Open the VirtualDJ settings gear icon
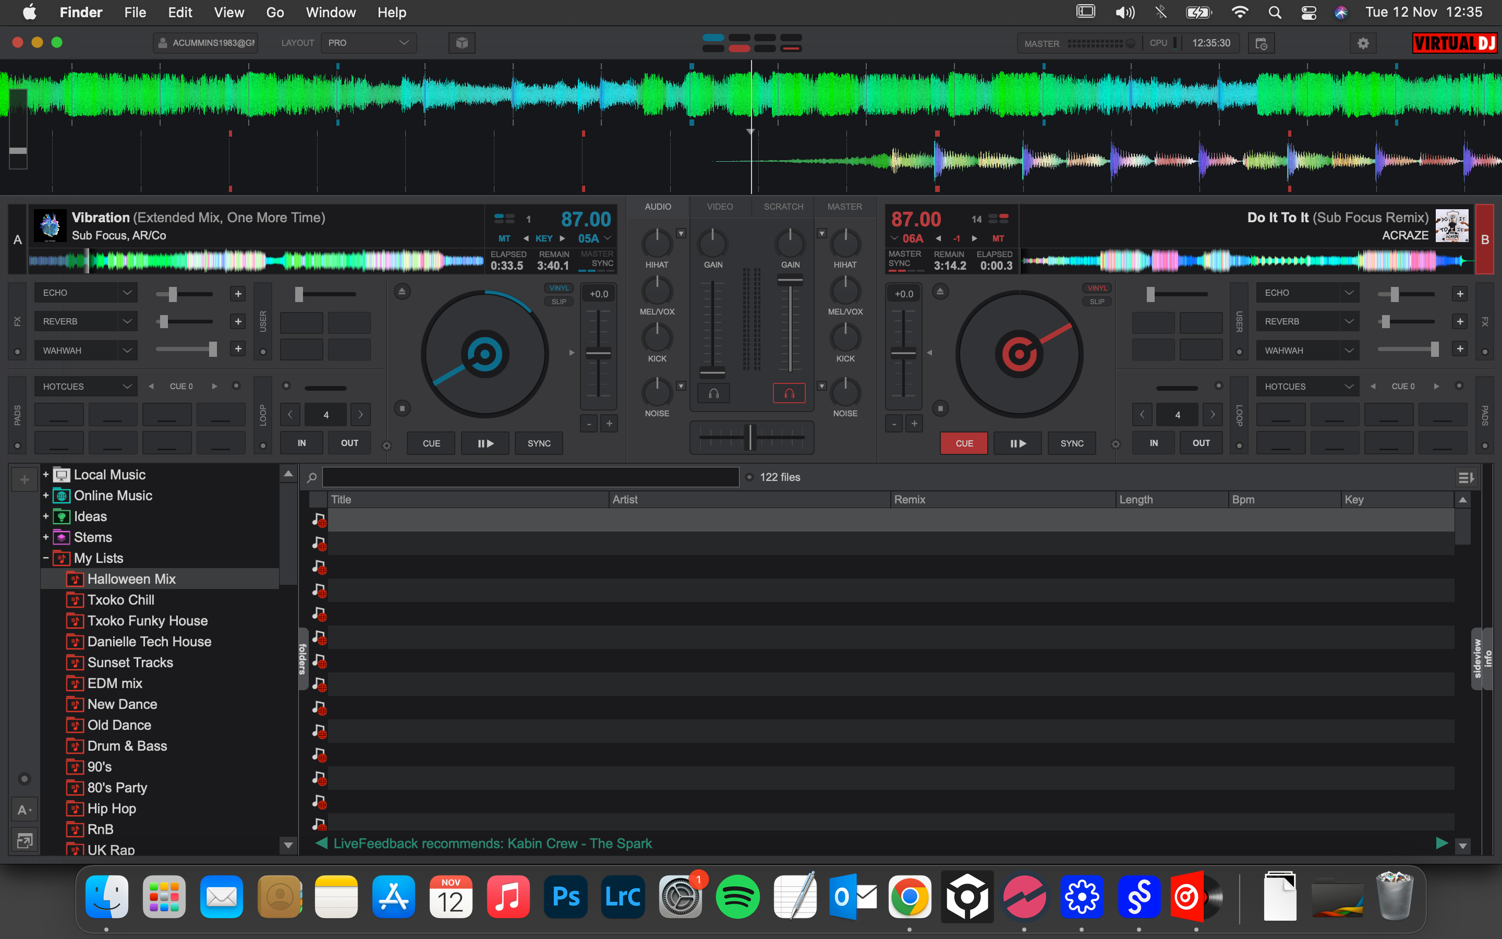 click(1362, 43)
